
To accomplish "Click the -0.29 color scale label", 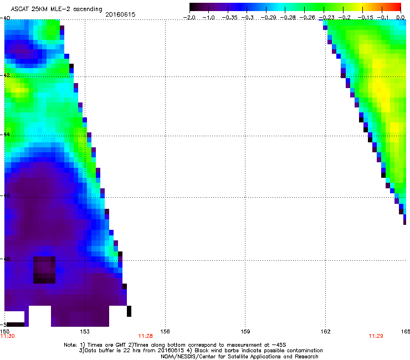I will (x=268, y=18).
